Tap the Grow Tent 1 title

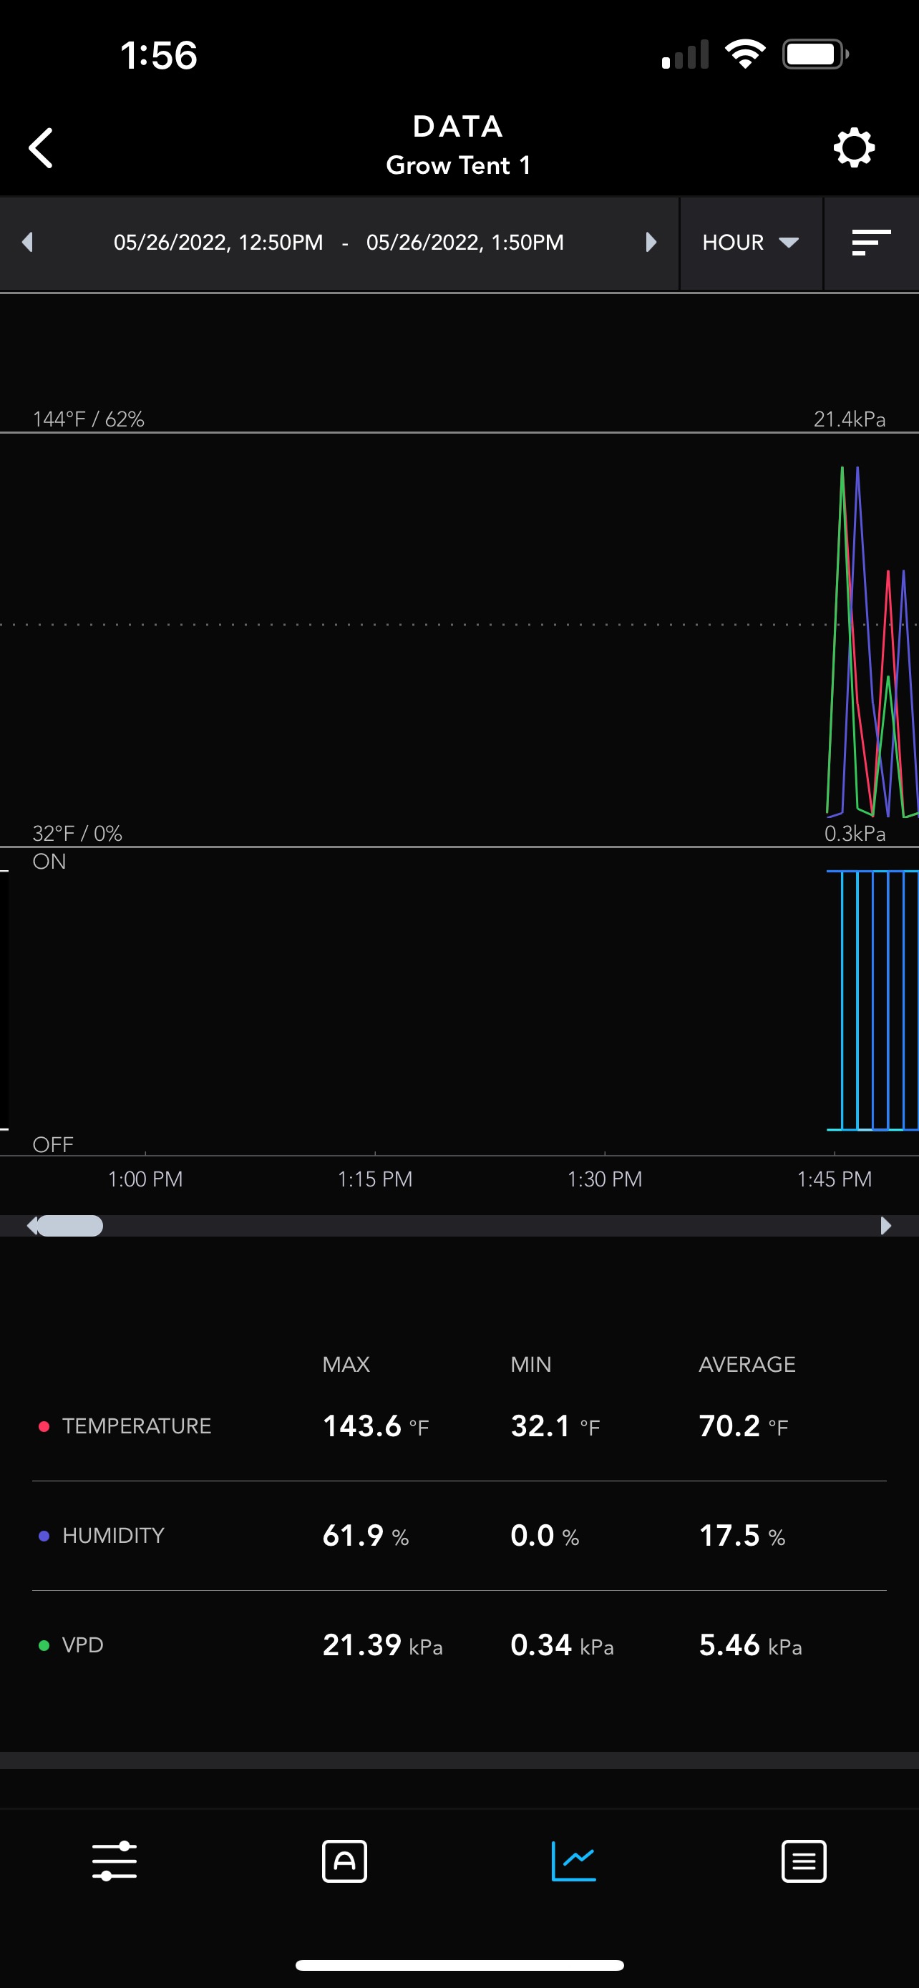coord(458,165)
